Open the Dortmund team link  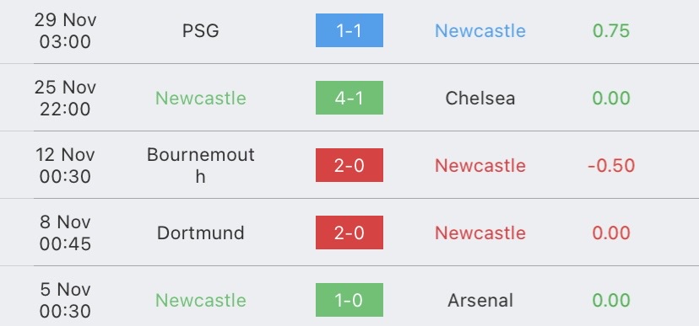click(201, 233)
